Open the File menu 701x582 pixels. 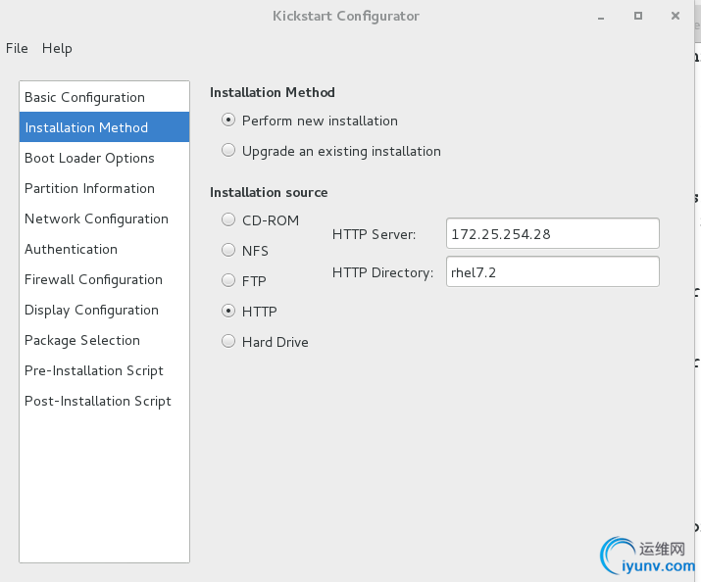click(17, 48)
